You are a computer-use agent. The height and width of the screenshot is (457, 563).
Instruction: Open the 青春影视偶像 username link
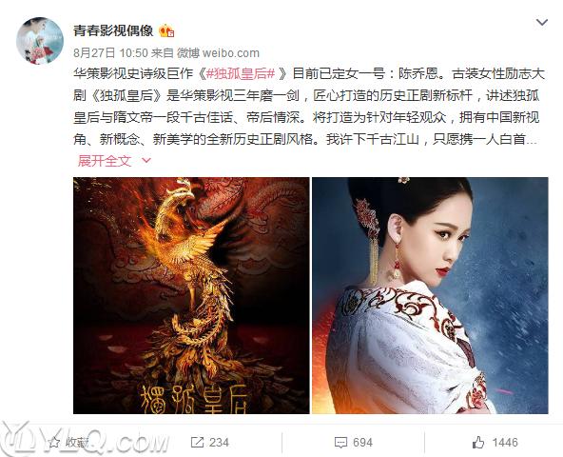pyautogui.click(x=113, y=30)
